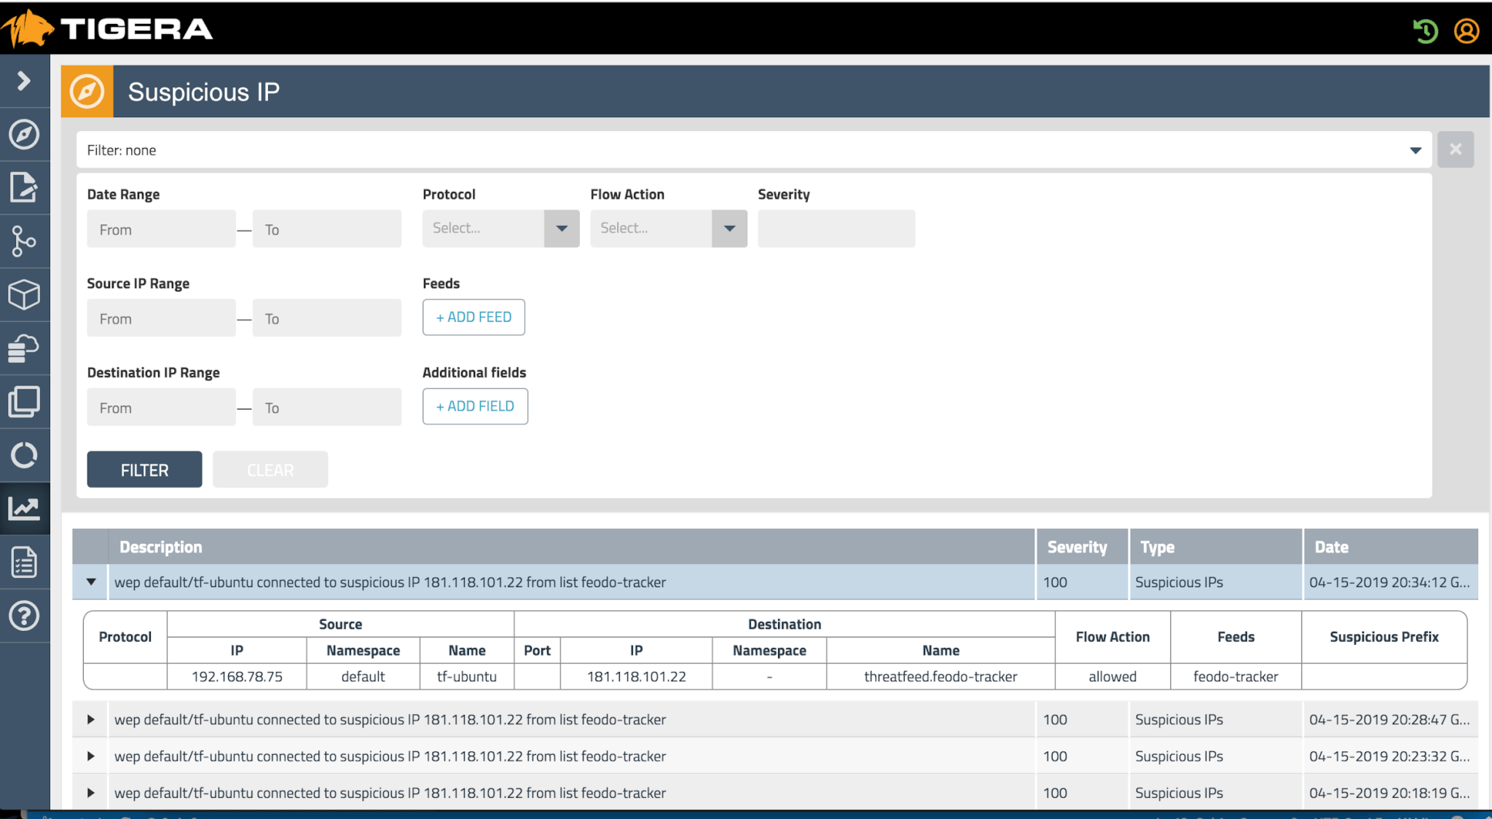The width and height of the screenshot is (1492, 819).
Task: Click the Date Range From field
Action: point(161,229)
